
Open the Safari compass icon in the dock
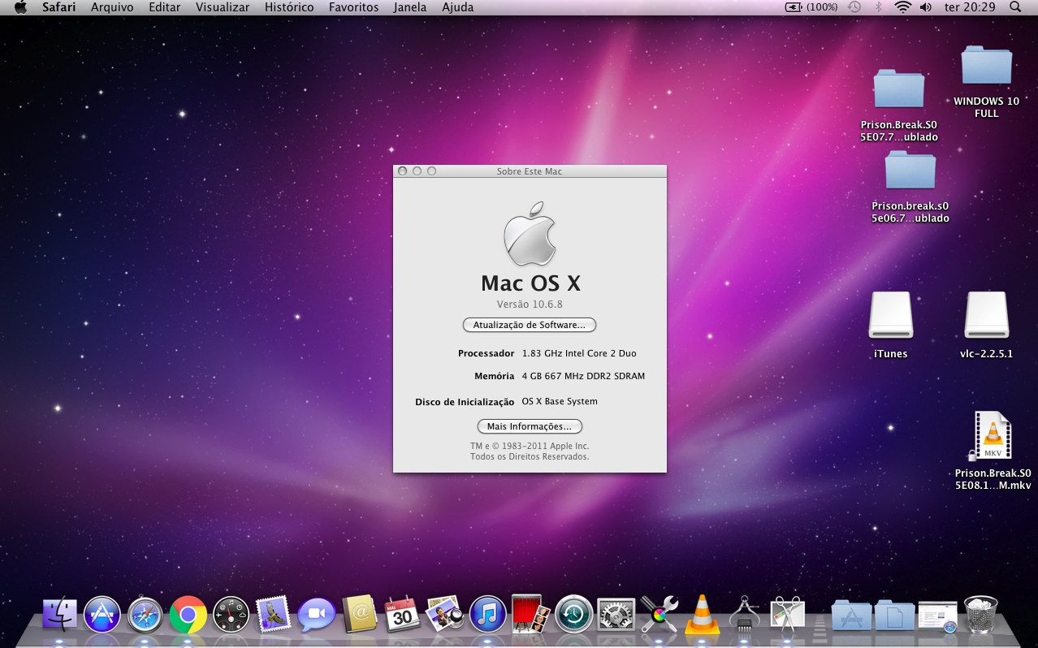click(x=145, y=615)
